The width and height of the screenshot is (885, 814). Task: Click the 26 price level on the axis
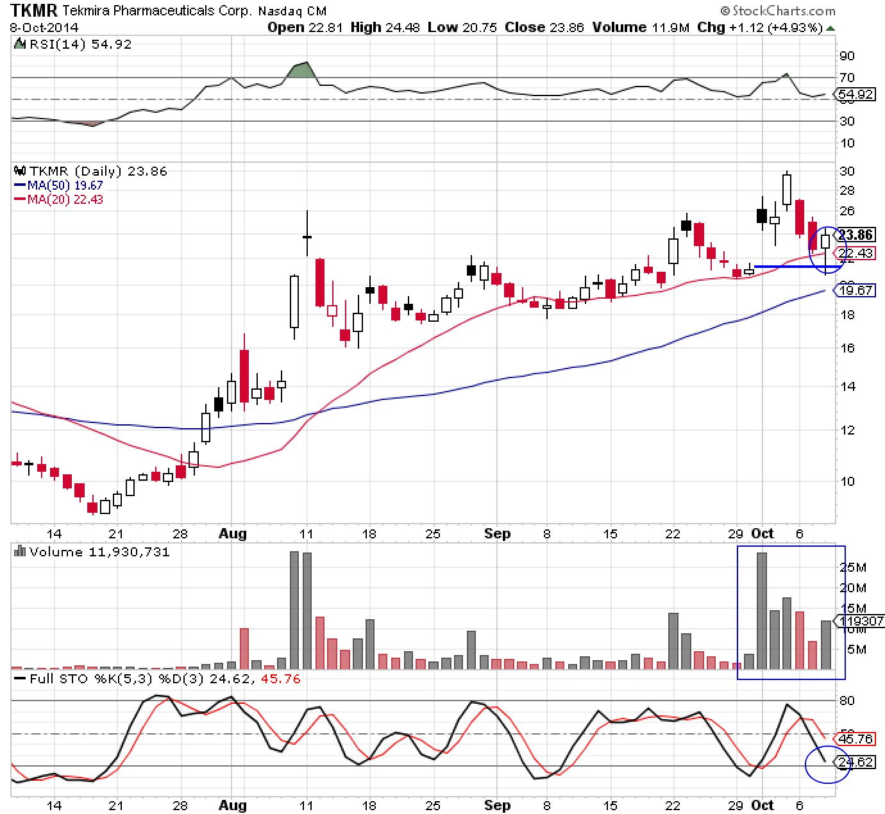pos(847,211)
